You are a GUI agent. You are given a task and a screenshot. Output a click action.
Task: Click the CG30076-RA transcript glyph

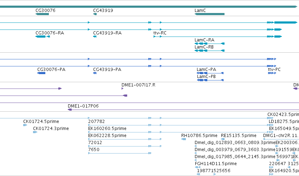(43, 37)
